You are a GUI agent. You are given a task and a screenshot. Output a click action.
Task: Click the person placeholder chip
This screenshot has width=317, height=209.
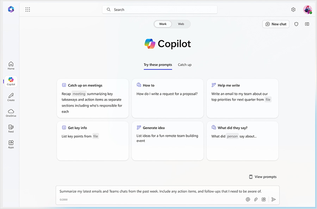click(x=232, y=136)
